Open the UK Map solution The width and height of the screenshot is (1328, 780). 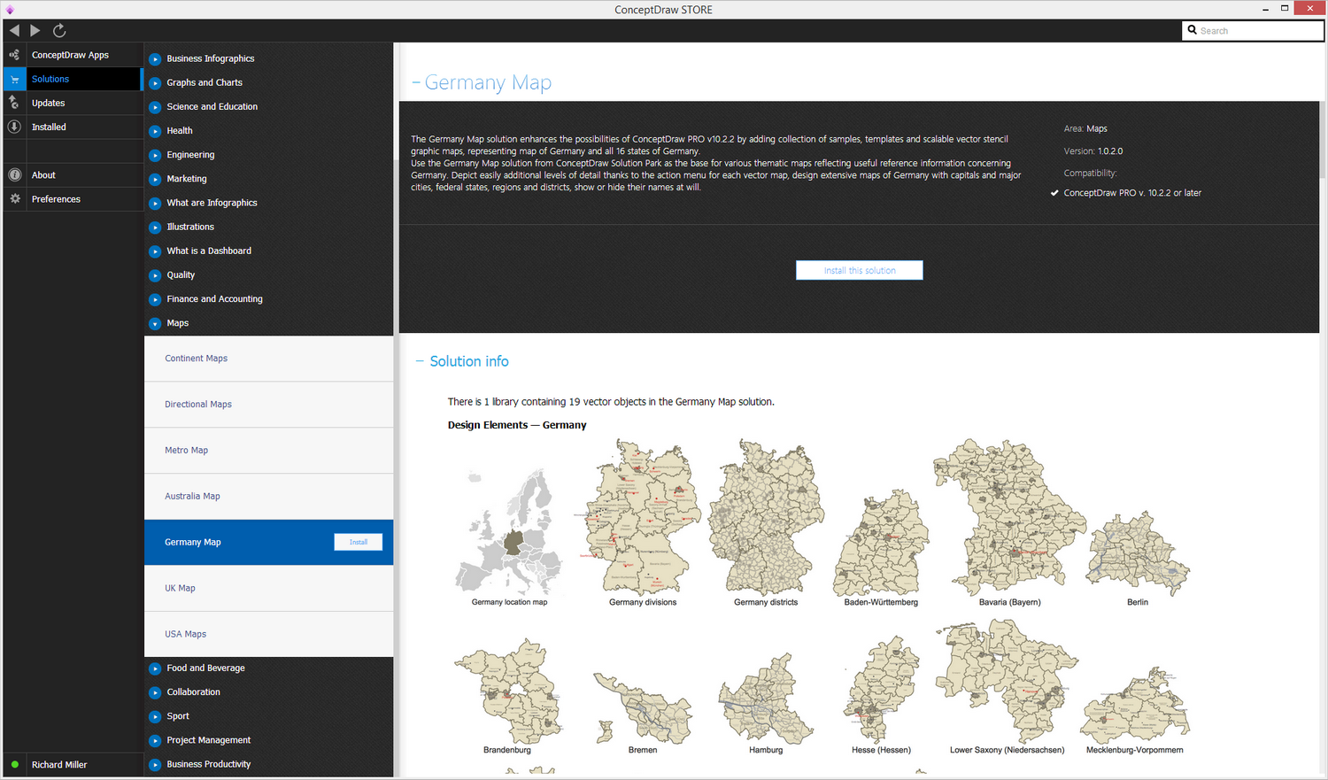point(268,589)
